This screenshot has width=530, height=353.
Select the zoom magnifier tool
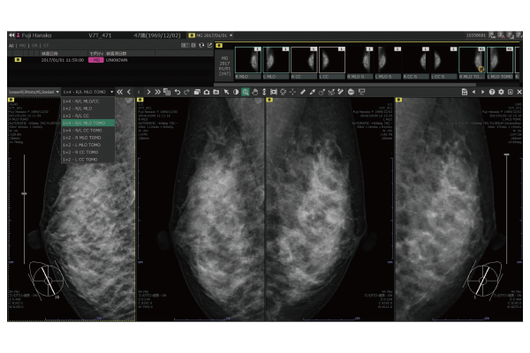click(x=245, y=92)
